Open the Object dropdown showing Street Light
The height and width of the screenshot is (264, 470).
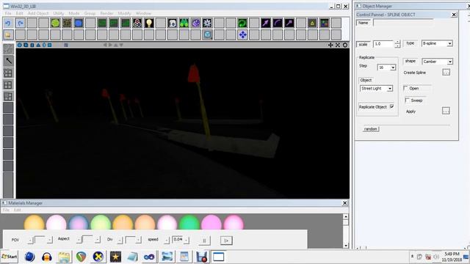coord(376,89)
